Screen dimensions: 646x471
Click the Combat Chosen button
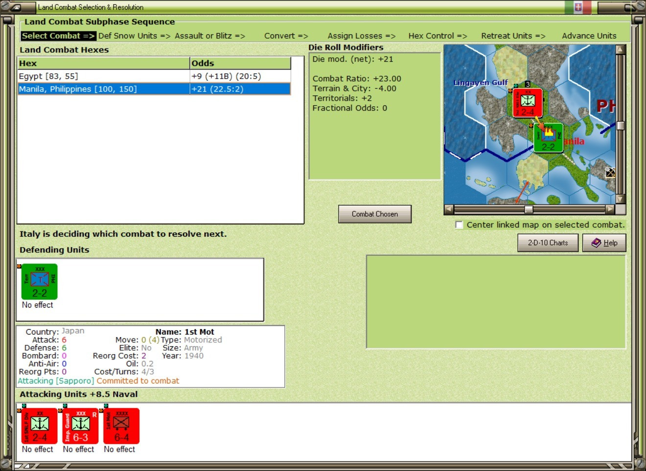[375, 214]
